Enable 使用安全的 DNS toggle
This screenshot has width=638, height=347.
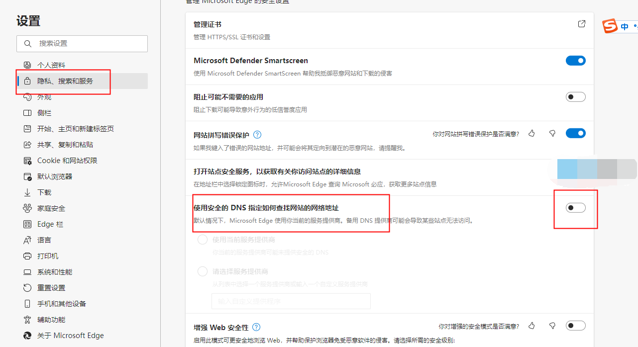pos(575,208)
